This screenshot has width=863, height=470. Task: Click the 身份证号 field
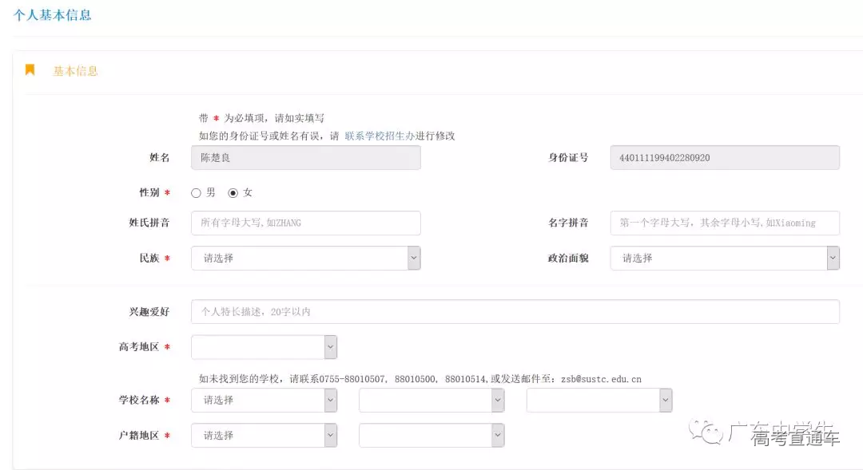(x=724, y=158)
